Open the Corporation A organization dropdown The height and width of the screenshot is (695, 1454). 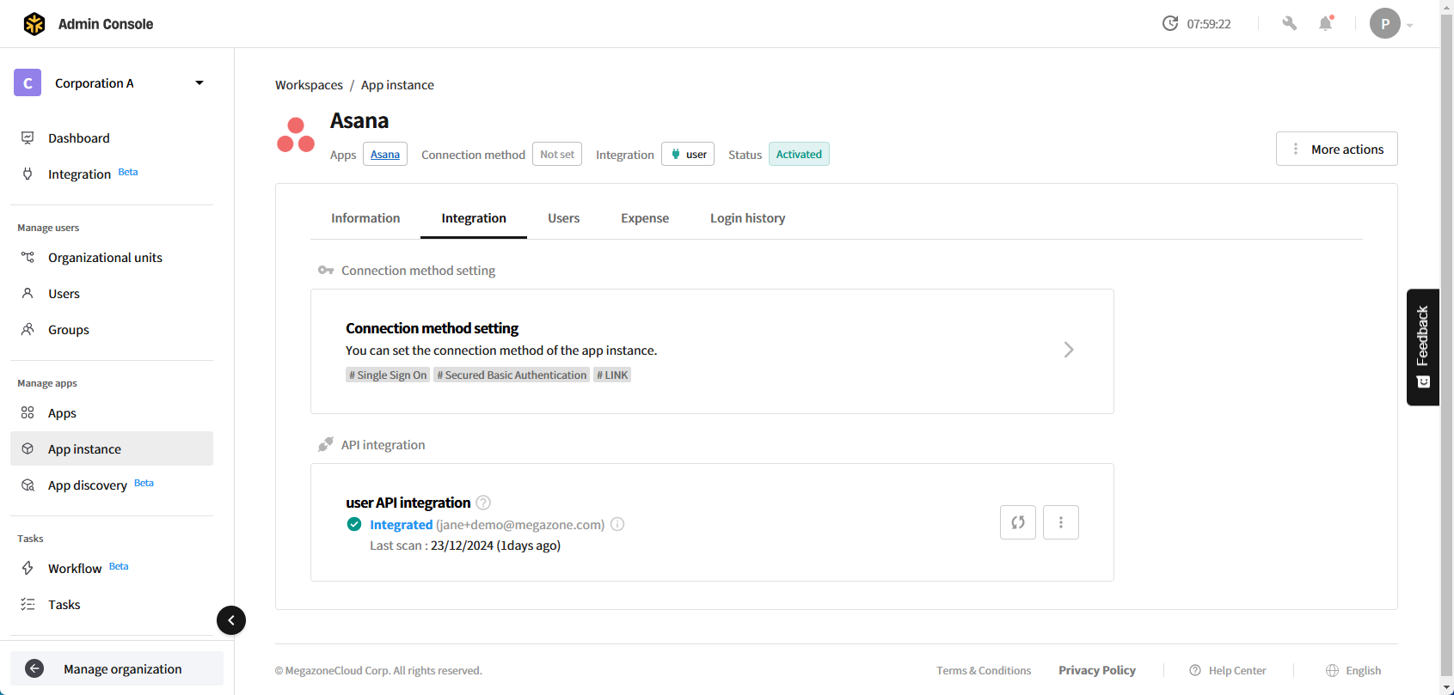click(112, 83)
